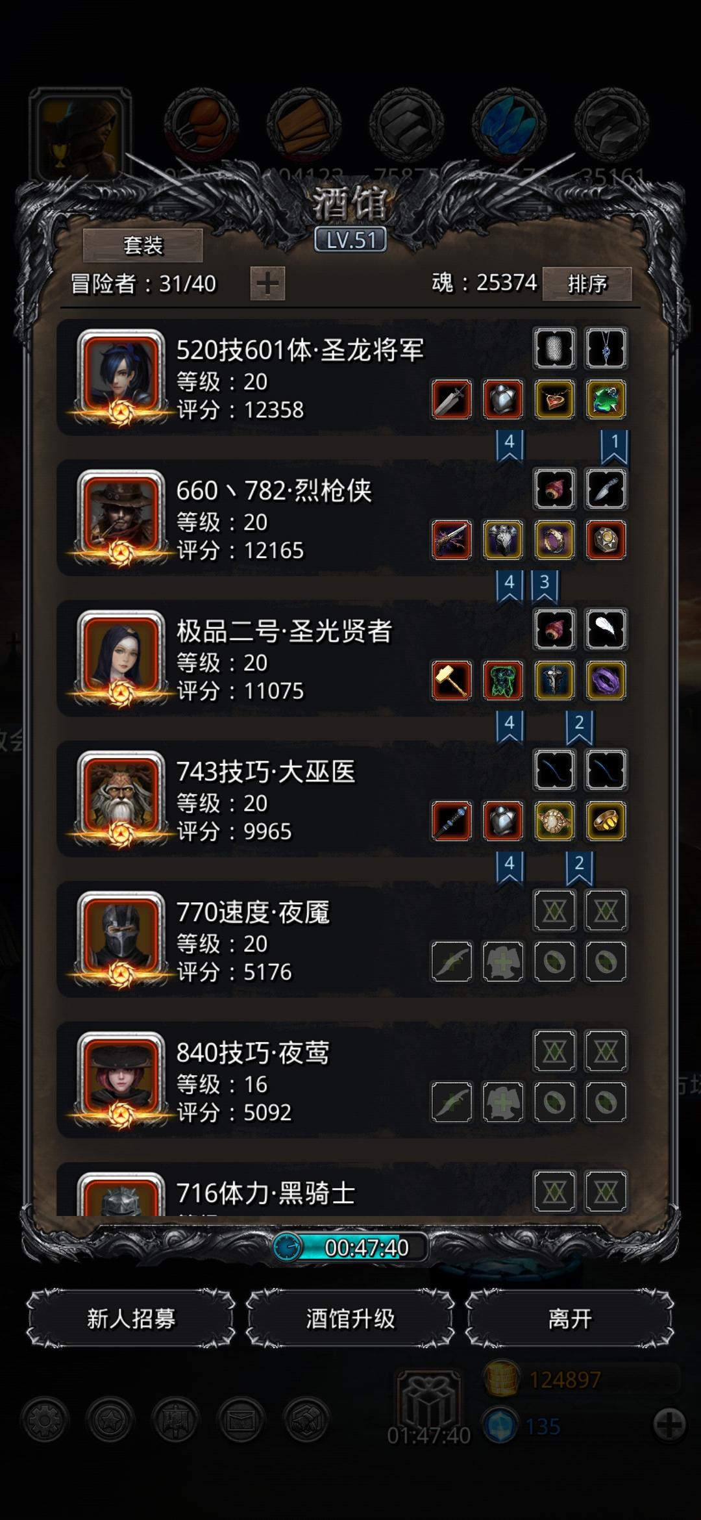Tap the 00:47:40 countdown timer bar
701x1520 pixels.
[350, 1247]
